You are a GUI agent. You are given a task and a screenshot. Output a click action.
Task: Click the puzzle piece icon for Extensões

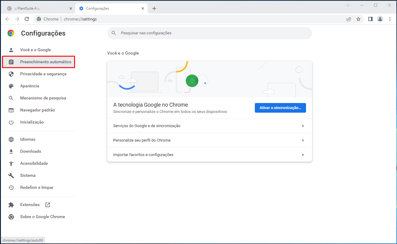coord(11,205)
